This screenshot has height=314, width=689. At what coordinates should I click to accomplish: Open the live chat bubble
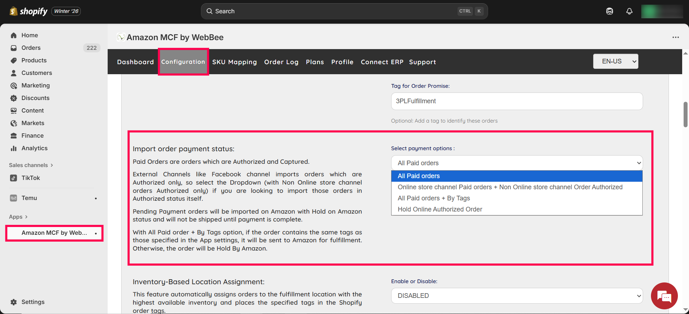(x=664, y=296)
